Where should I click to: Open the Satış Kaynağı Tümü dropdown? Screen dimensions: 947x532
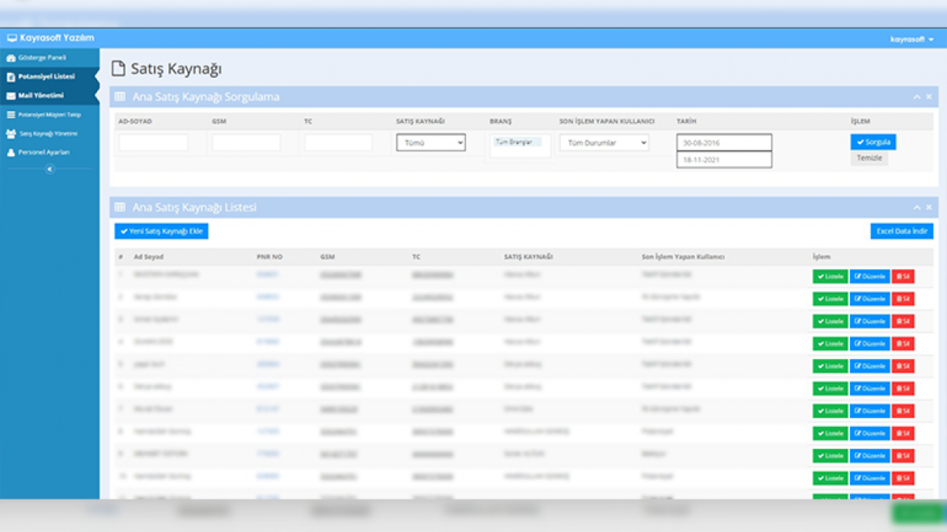[431, 143]
